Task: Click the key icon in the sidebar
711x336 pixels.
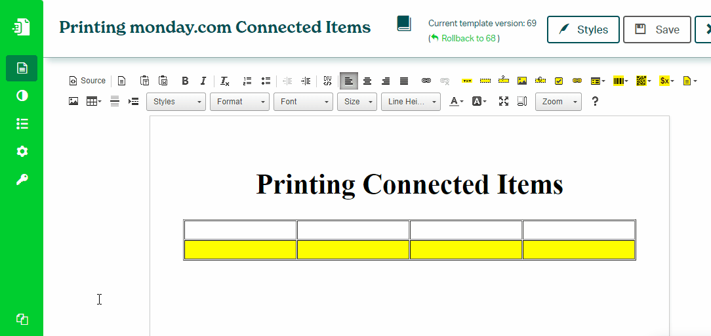Action: pos(22,180)
